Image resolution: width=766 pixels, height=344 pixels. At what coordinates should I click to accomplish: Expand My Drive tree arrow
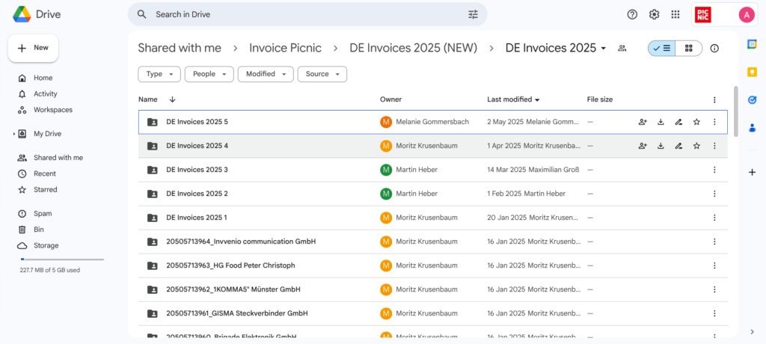14,134
